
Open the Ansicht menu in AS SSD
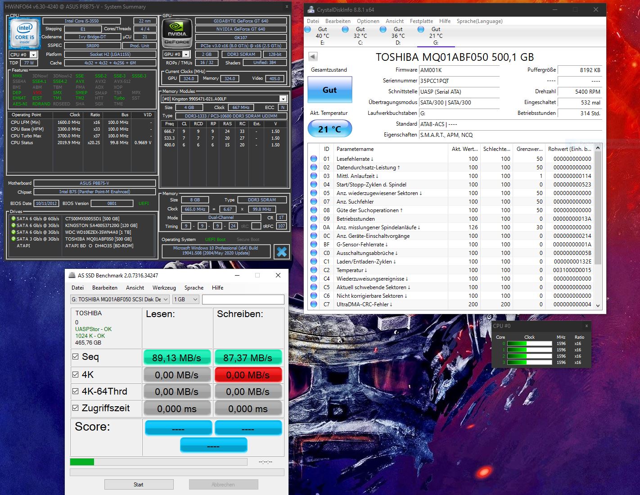135,288
